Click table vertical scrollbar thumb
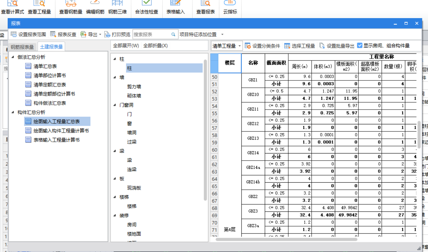This screenshot has height=252, width=428. coord(419,135)
